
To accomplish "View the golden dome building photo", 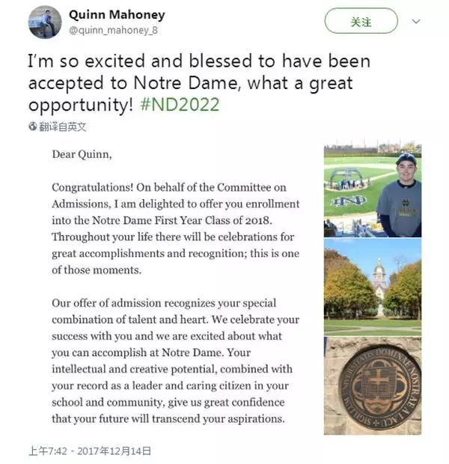I will pos(372,286).
